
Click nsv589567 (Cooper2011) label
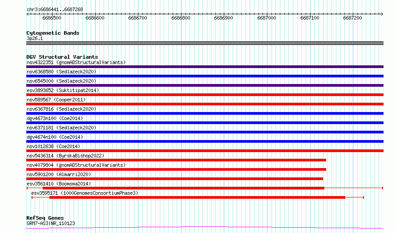(56, 100)
